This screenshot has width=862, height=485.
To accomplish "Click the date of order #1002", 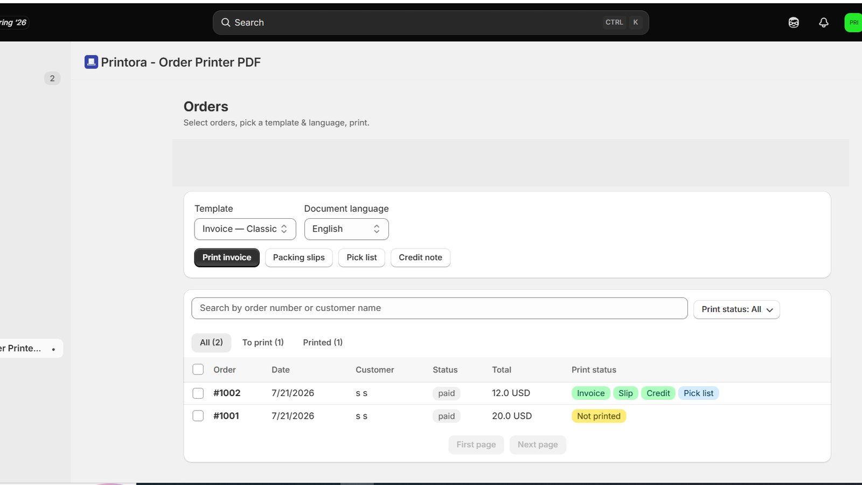I will pyautogui.click(x=293, y=393).
